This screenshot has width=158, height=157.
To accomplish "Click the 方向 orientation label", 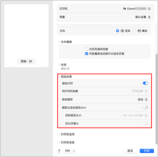I will (62, 31).
